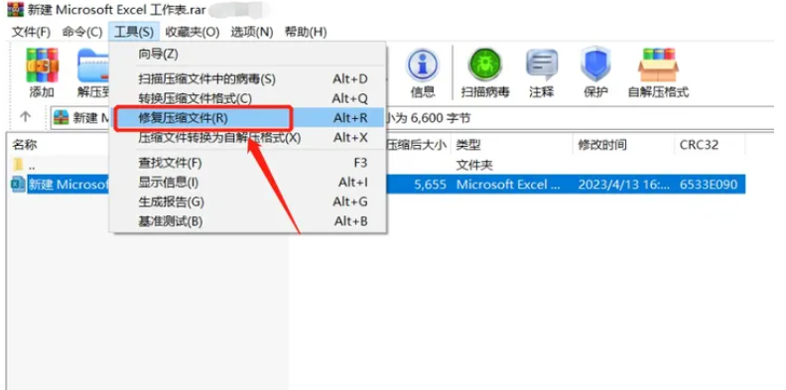Select Convert archive format (转换压缩文件格式)
The image size is (786, 390).
click(x=248, y=98)
